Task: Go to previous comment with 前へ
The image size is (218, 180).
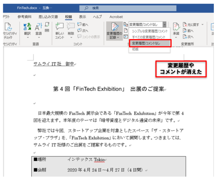Action: (83, 24)
